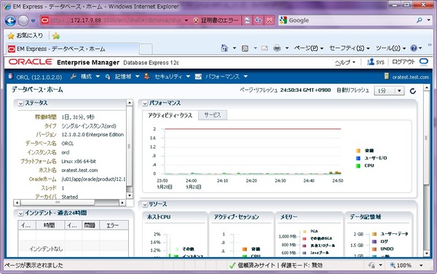Stop loading with the red X icon
The height and width of the screenshot is (274, 437).
[x=269, y=20]
